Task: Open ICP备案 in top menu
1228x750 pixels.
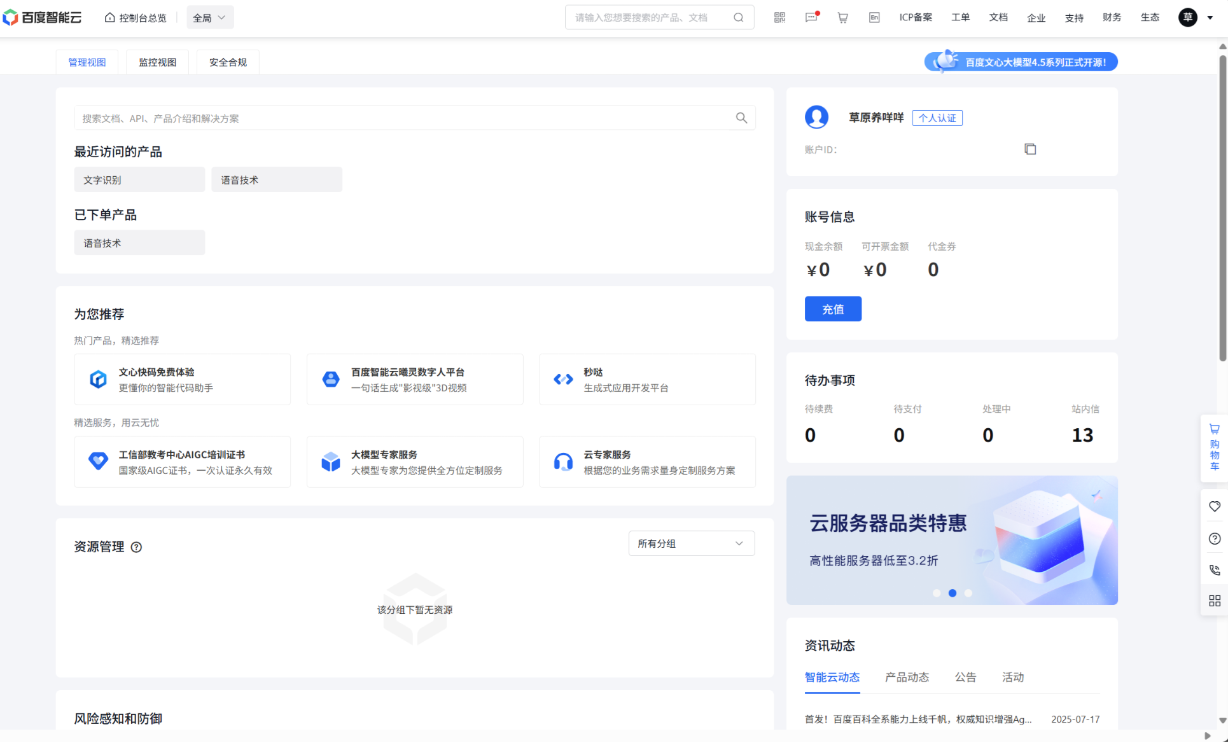Action: 916,17
